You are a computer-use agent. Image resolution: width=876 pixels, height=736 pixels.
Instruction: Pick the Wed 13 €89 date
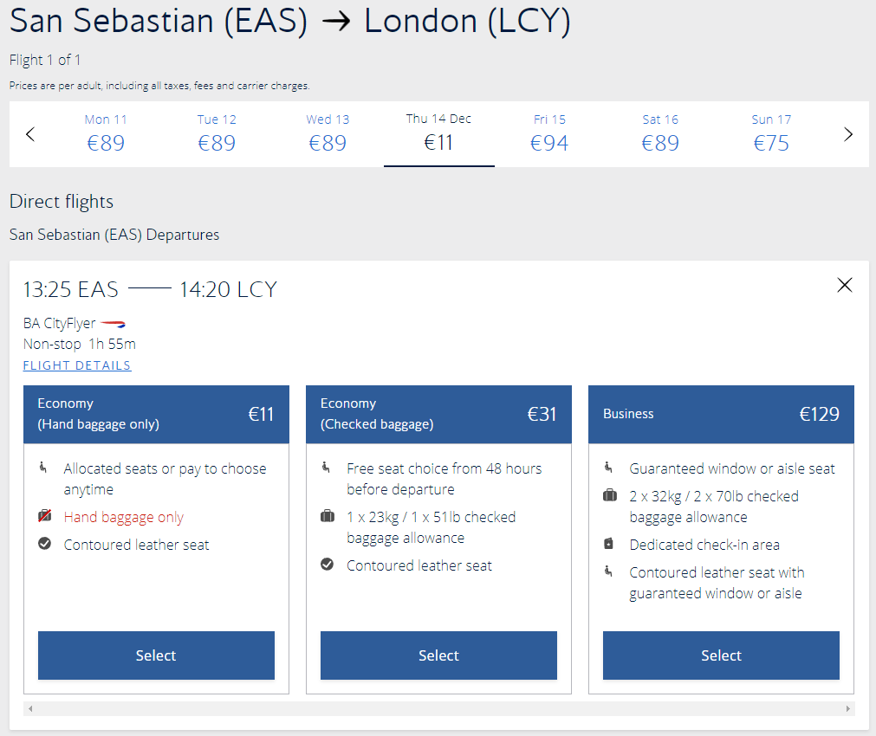(x=328, y=134)
